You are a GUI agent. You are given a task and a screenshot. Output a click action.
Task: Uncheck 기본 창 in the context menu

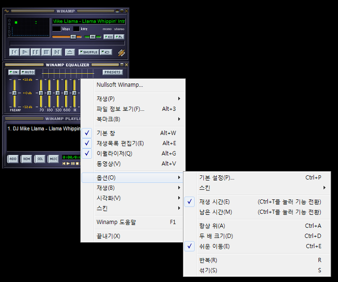tap(133, 133)
